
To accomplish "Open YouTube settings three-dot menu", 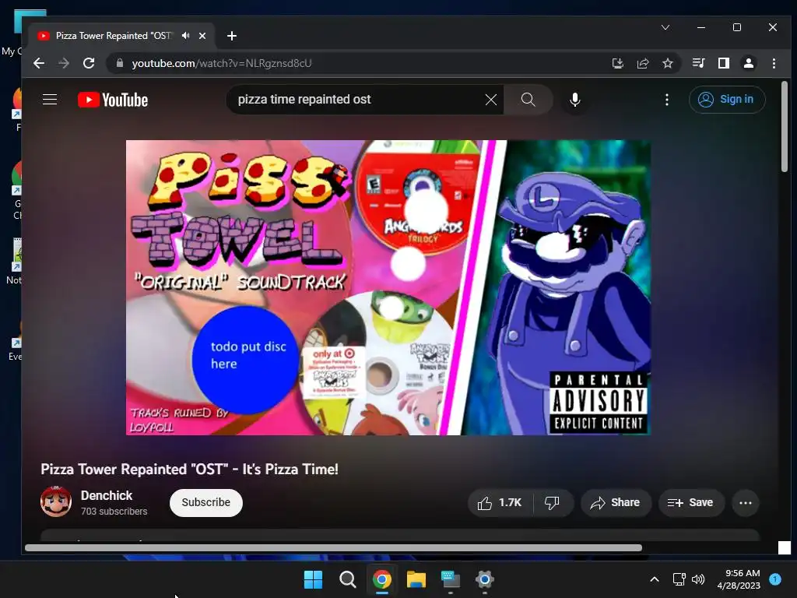I will tap(667, 100).
